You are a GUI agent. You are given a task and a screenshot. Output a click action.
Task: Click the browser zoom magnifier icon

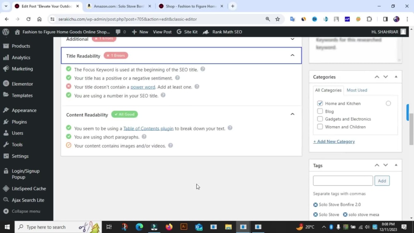(268, 19)
